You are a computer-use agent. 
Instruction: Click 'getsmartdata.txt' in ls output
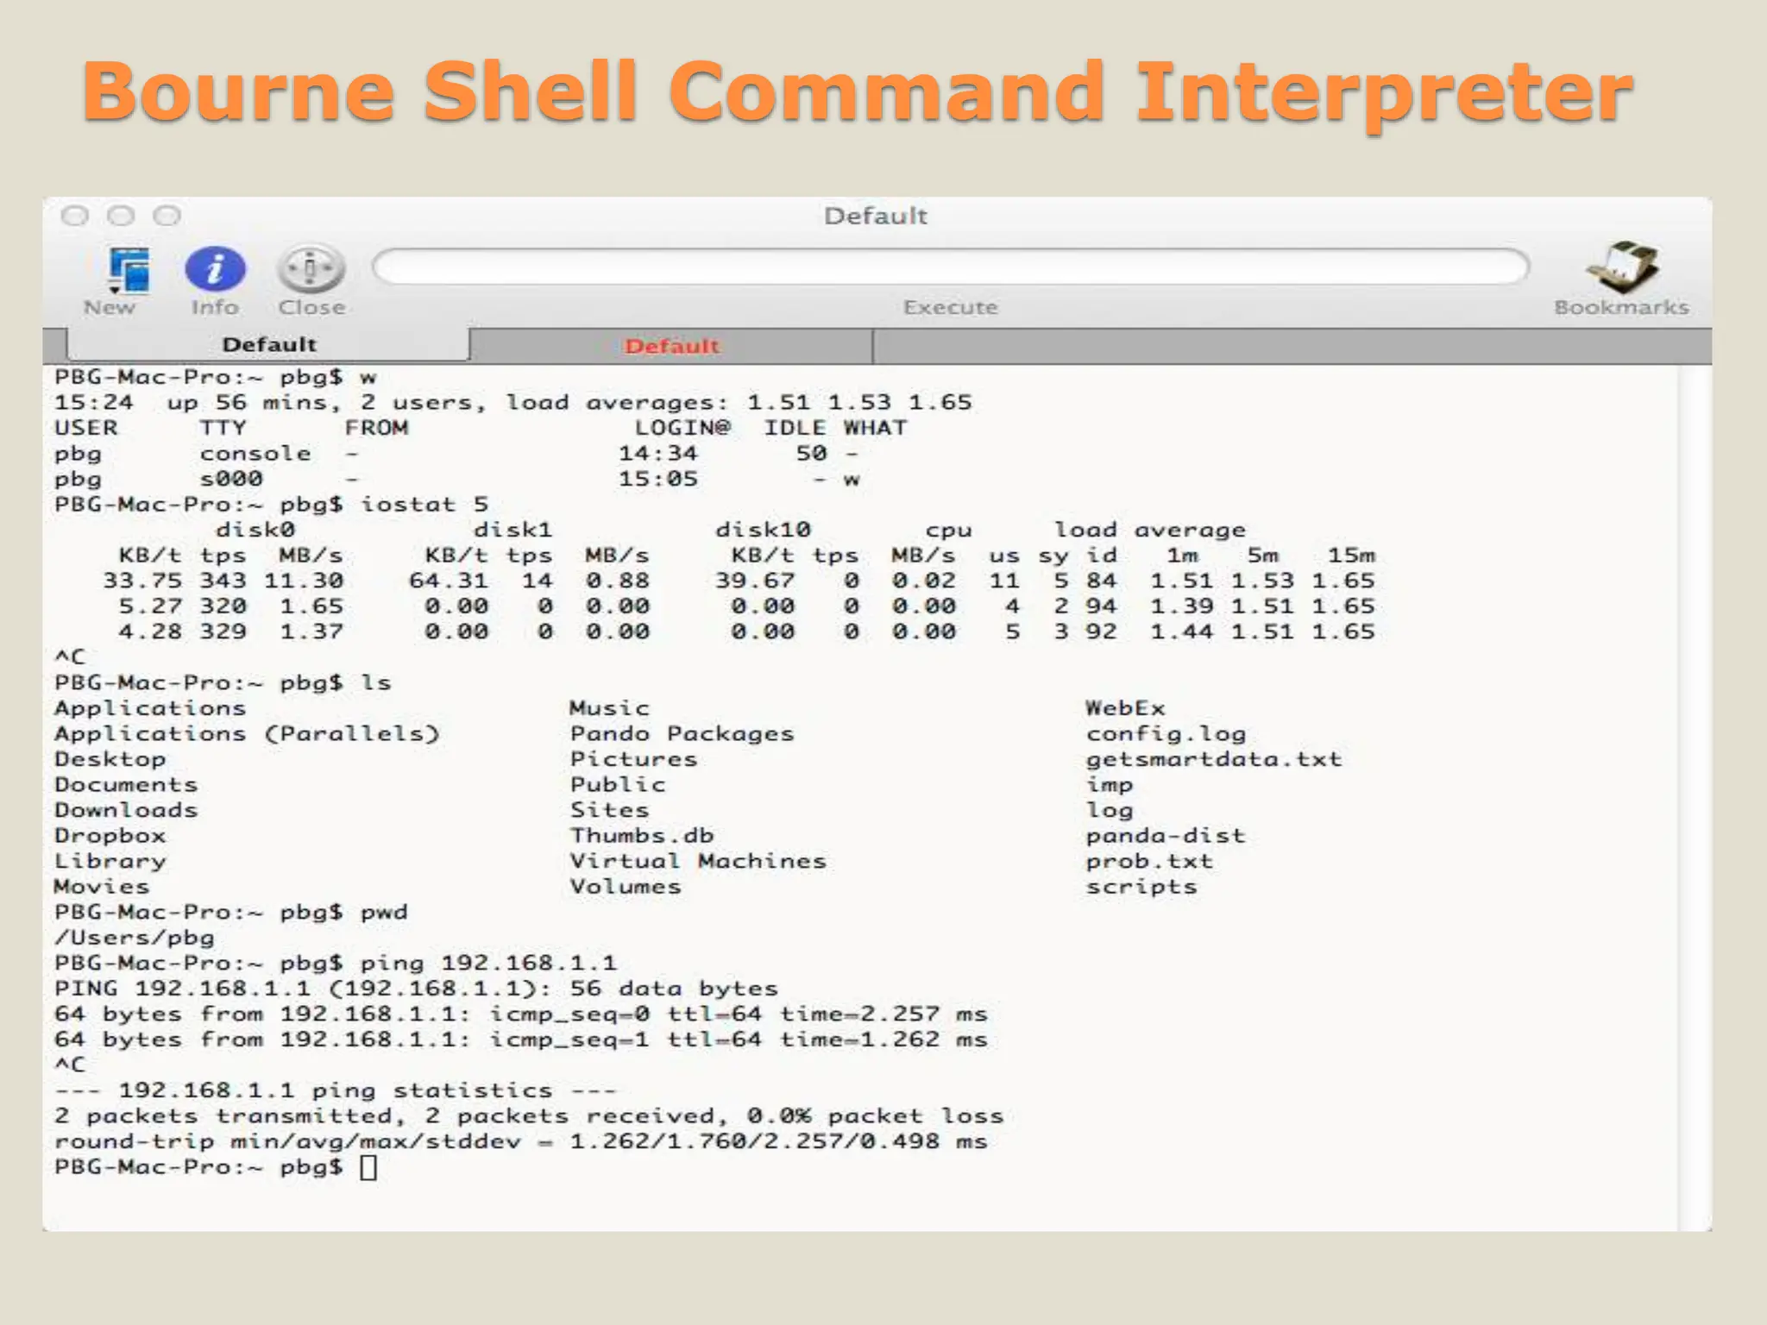pos(1214,759)
